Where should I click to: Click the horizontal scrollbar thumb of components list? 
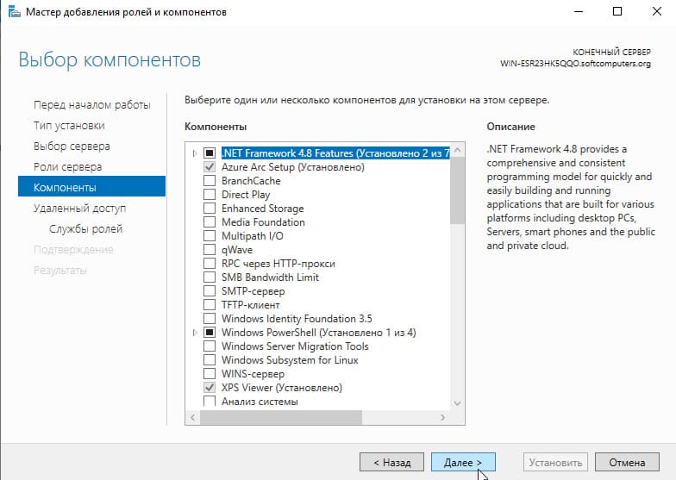tap(281, 417)
